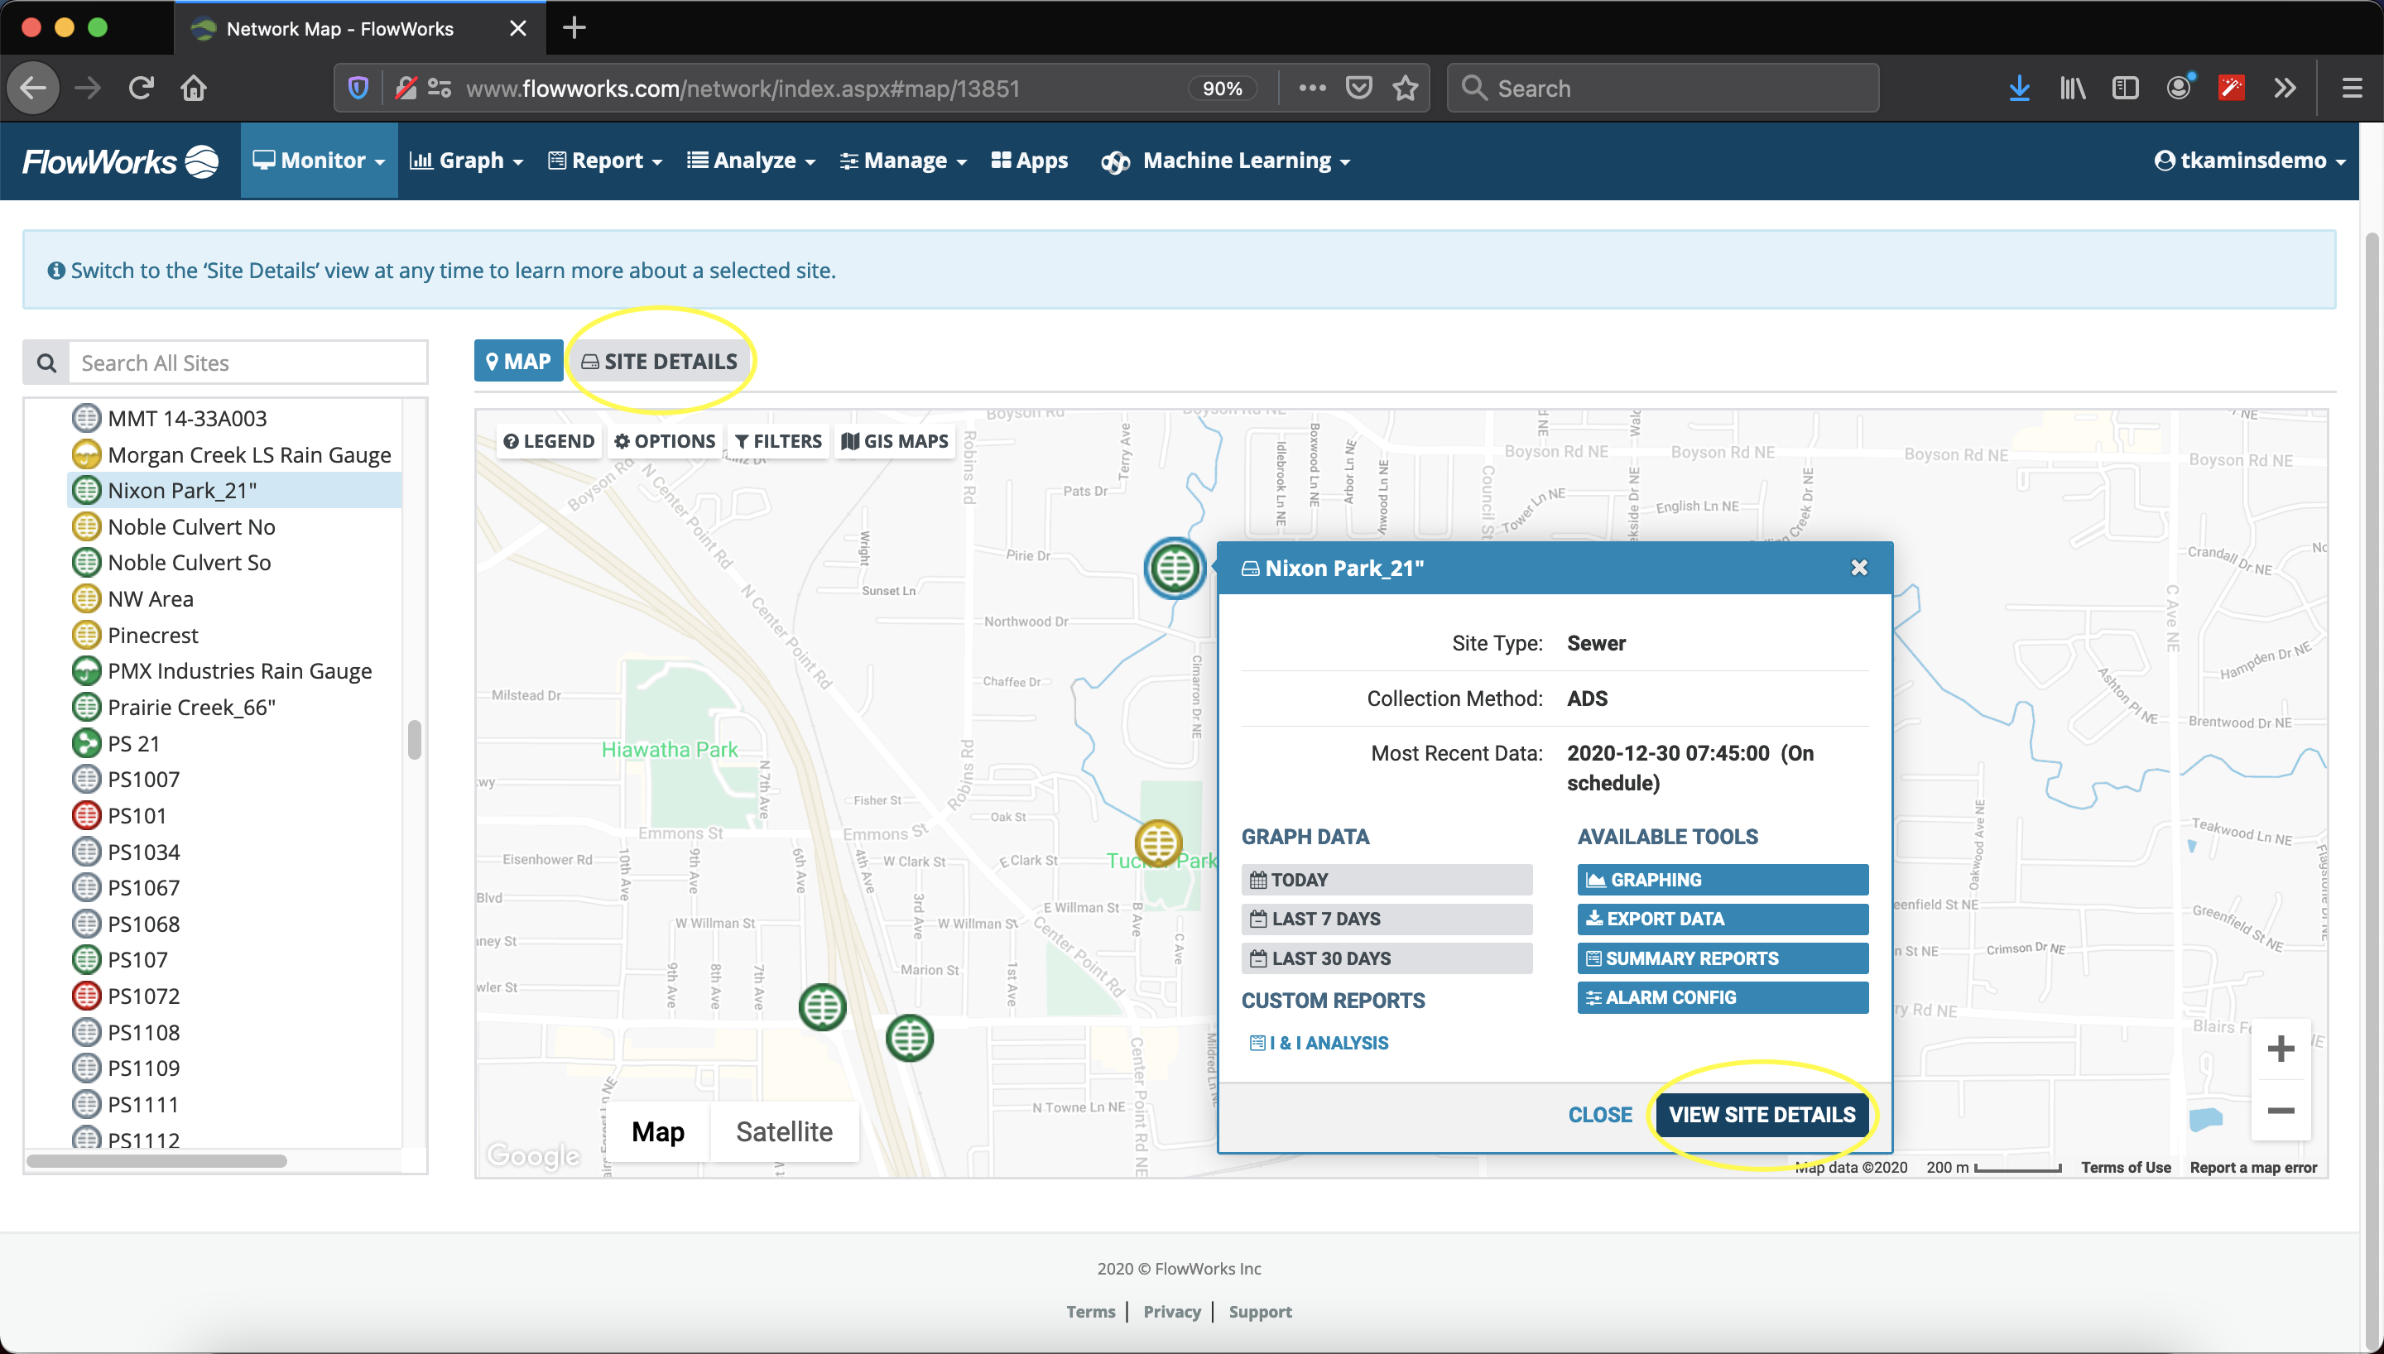Open map FILTERS
Screen dimensions: 2384x1354
click(778, 441)
